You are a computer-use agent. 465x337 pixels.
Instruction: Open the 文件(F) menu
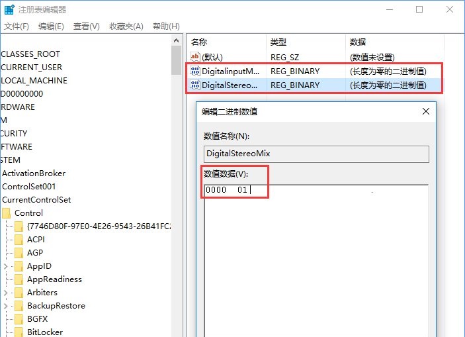pos(17,26)
